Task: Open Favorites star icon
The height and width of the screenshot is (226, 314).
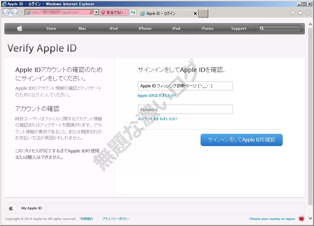Action: (301, 13)
